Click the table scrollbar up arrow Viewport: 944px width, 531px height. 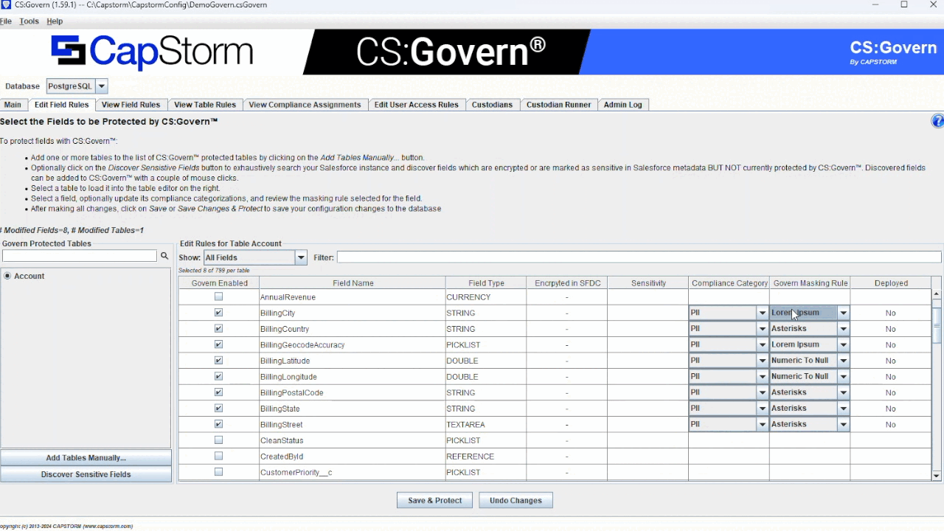(x=937, y=294)
